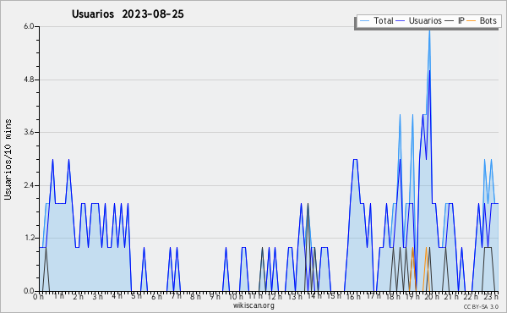This screenshot has width=507, height=313.
Task: Click the '20 h' x-axis label
Action: (432, 297)
